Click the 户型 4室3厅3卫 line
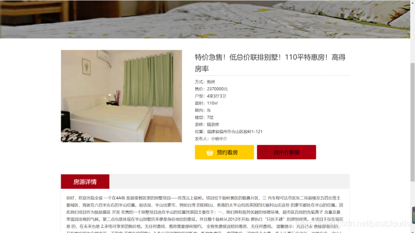The image size is (415, 233). pyautogui.click(x=211, y=96)
